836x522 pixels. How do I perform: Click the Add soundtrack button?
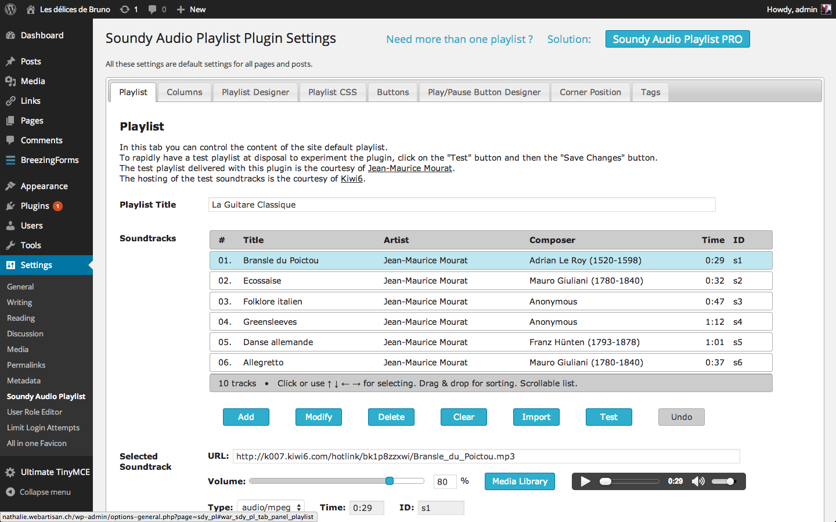coord(246,417)
